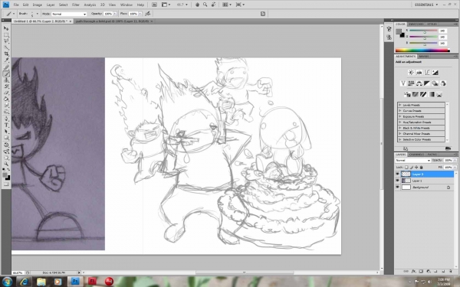Select the Brush tool in toolbox
The height and width of the screenshot is (287, 460).
coord(6,73)
